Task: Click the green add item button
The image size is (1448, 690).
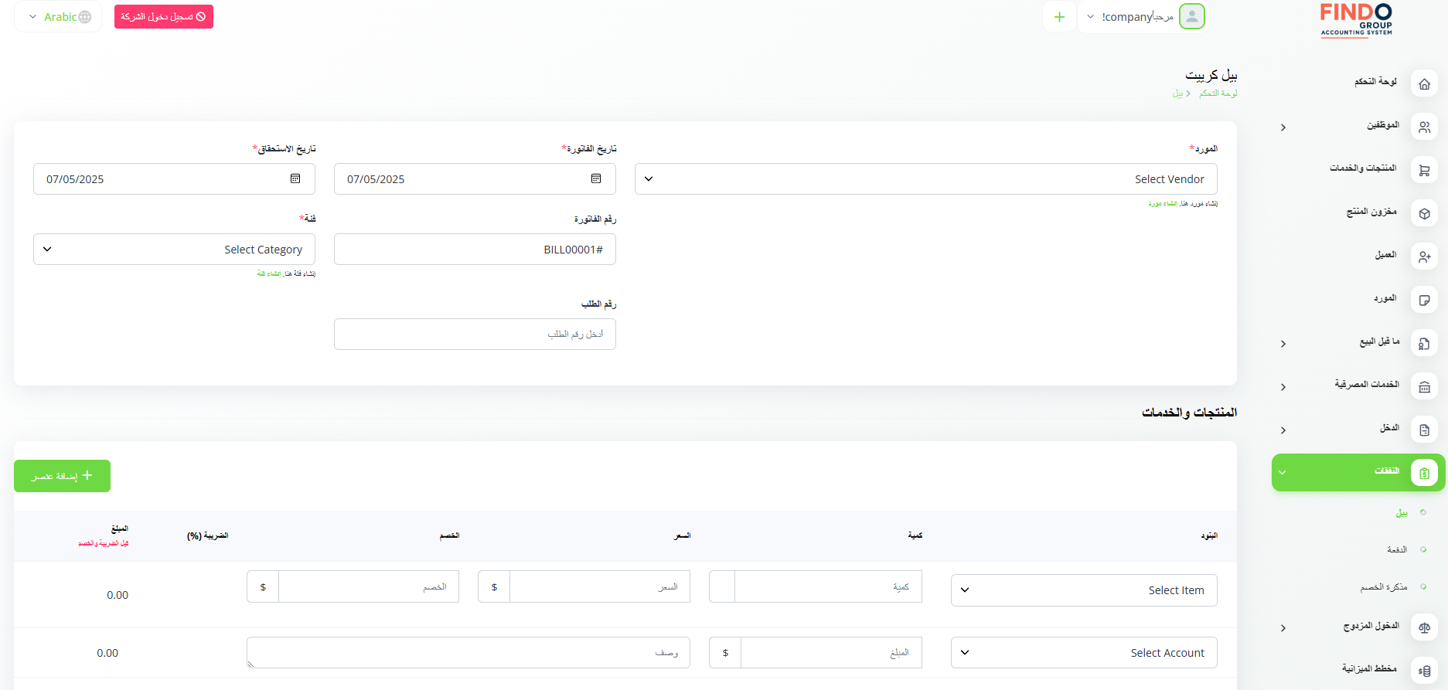Action: (x=62, y=476)
